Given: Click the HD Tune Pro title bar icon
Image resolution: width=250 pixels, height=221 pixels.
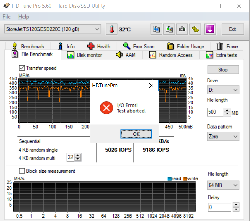Looking at the screenshot, I should pos(6,6).
